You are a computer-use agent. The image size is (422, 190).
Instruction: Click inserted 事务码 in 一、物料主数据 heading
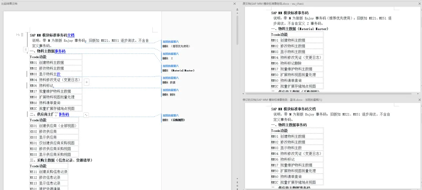[60, 51]
